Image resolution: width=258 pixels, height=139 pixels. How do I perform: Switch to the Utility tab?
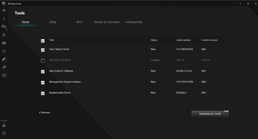[53, 22]
